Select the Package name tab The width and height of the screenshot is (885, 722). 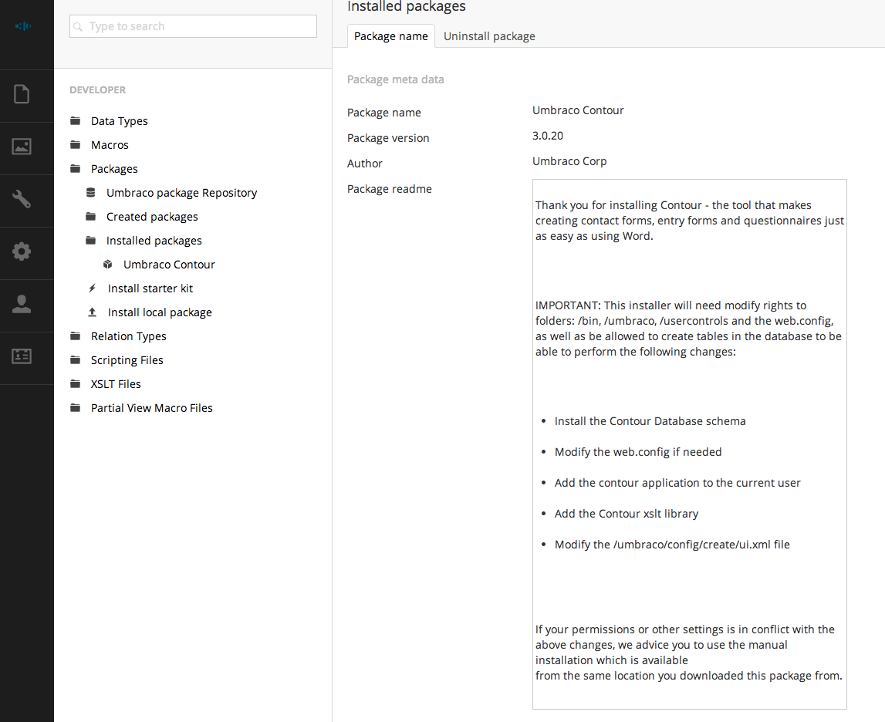pyautogui.click(x=391, y=36)
